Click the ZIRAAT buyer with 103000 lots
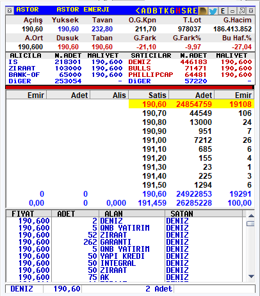The image size is (260, 296). click(65, 69)
